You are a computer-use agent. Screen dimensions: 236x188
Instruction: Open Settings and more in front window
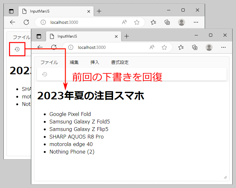(x=223, y=47)
